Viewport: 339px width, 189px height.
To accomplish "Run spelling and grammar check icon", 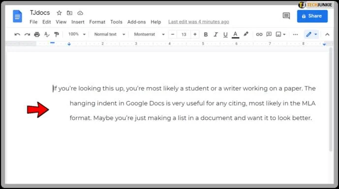I will [47, 34].
